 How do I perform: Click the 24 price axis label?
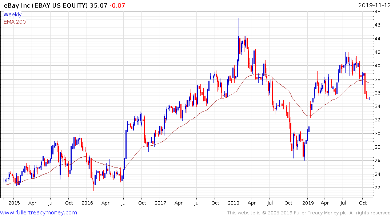377,174
